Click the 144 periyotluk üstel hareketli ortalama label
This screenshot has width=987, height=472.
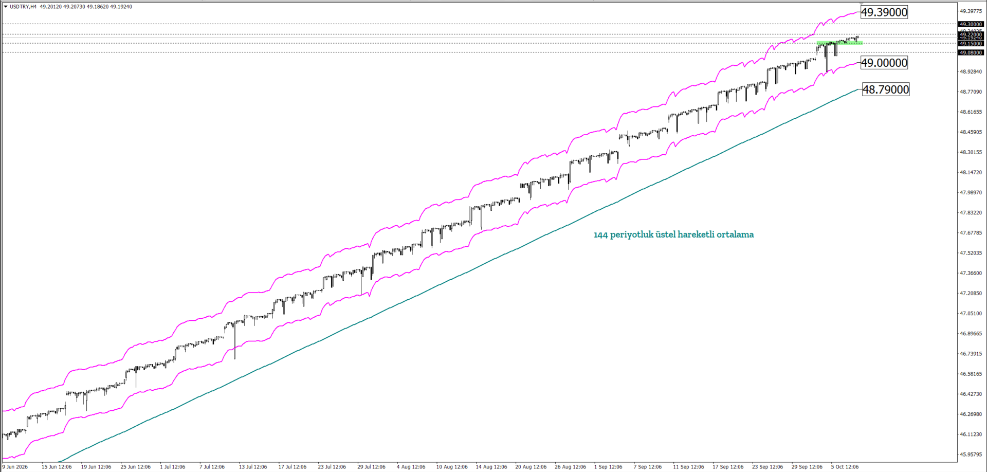673,234
